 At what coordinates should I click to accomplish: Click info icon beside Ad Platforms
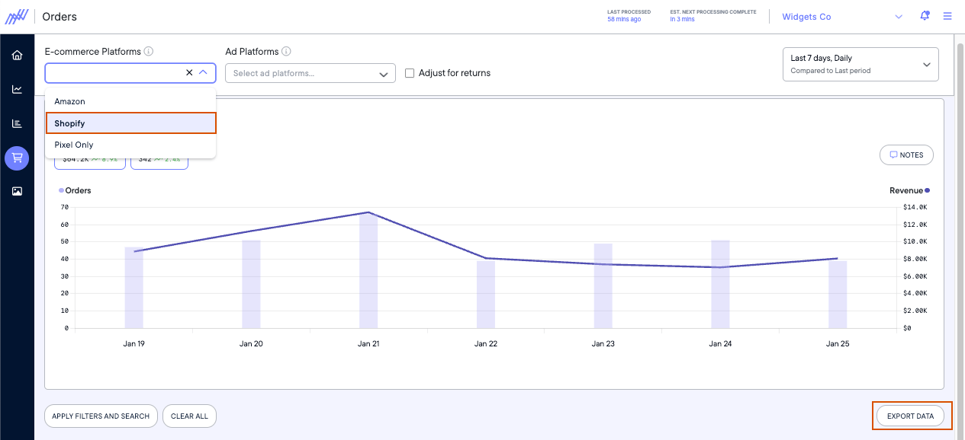click(x=286, y=52)
